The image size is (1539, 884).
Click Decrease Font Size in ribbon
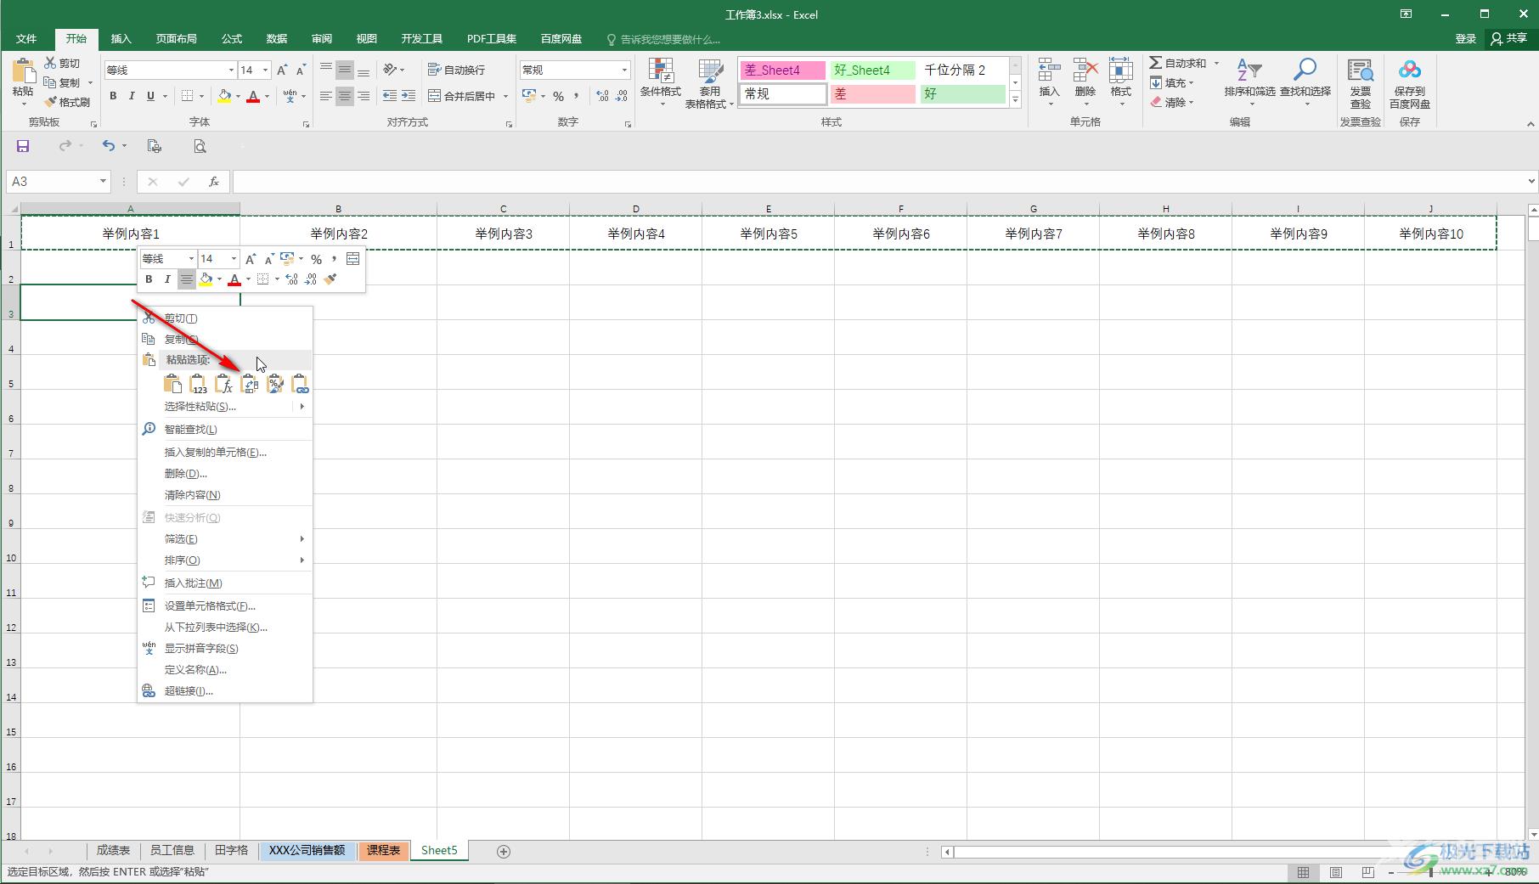pos(301,70)
